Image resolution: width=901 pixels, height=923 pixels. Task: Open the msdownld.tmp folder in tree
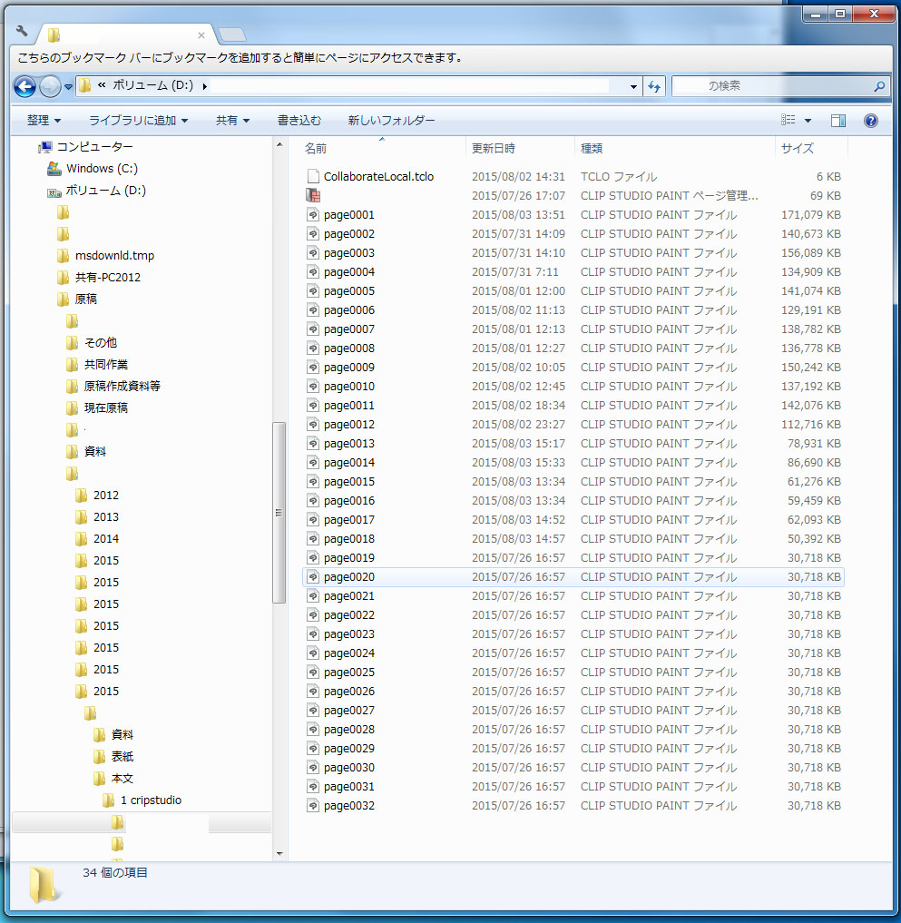pos(114,255)
